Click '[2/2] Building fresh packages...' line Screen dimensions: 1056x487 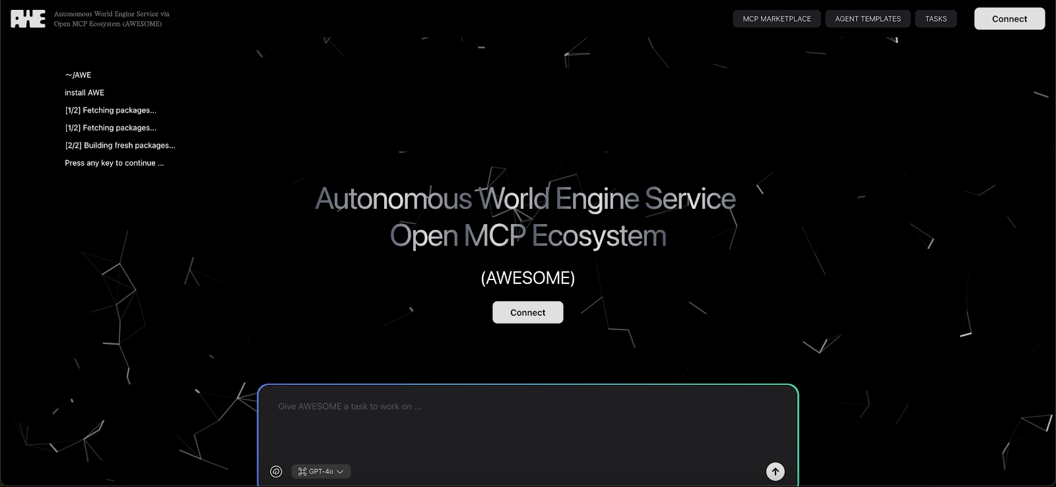(x=120, y=146)
